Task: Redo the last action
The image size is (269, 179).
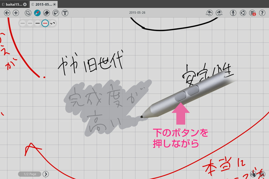Action: point(219,13)
